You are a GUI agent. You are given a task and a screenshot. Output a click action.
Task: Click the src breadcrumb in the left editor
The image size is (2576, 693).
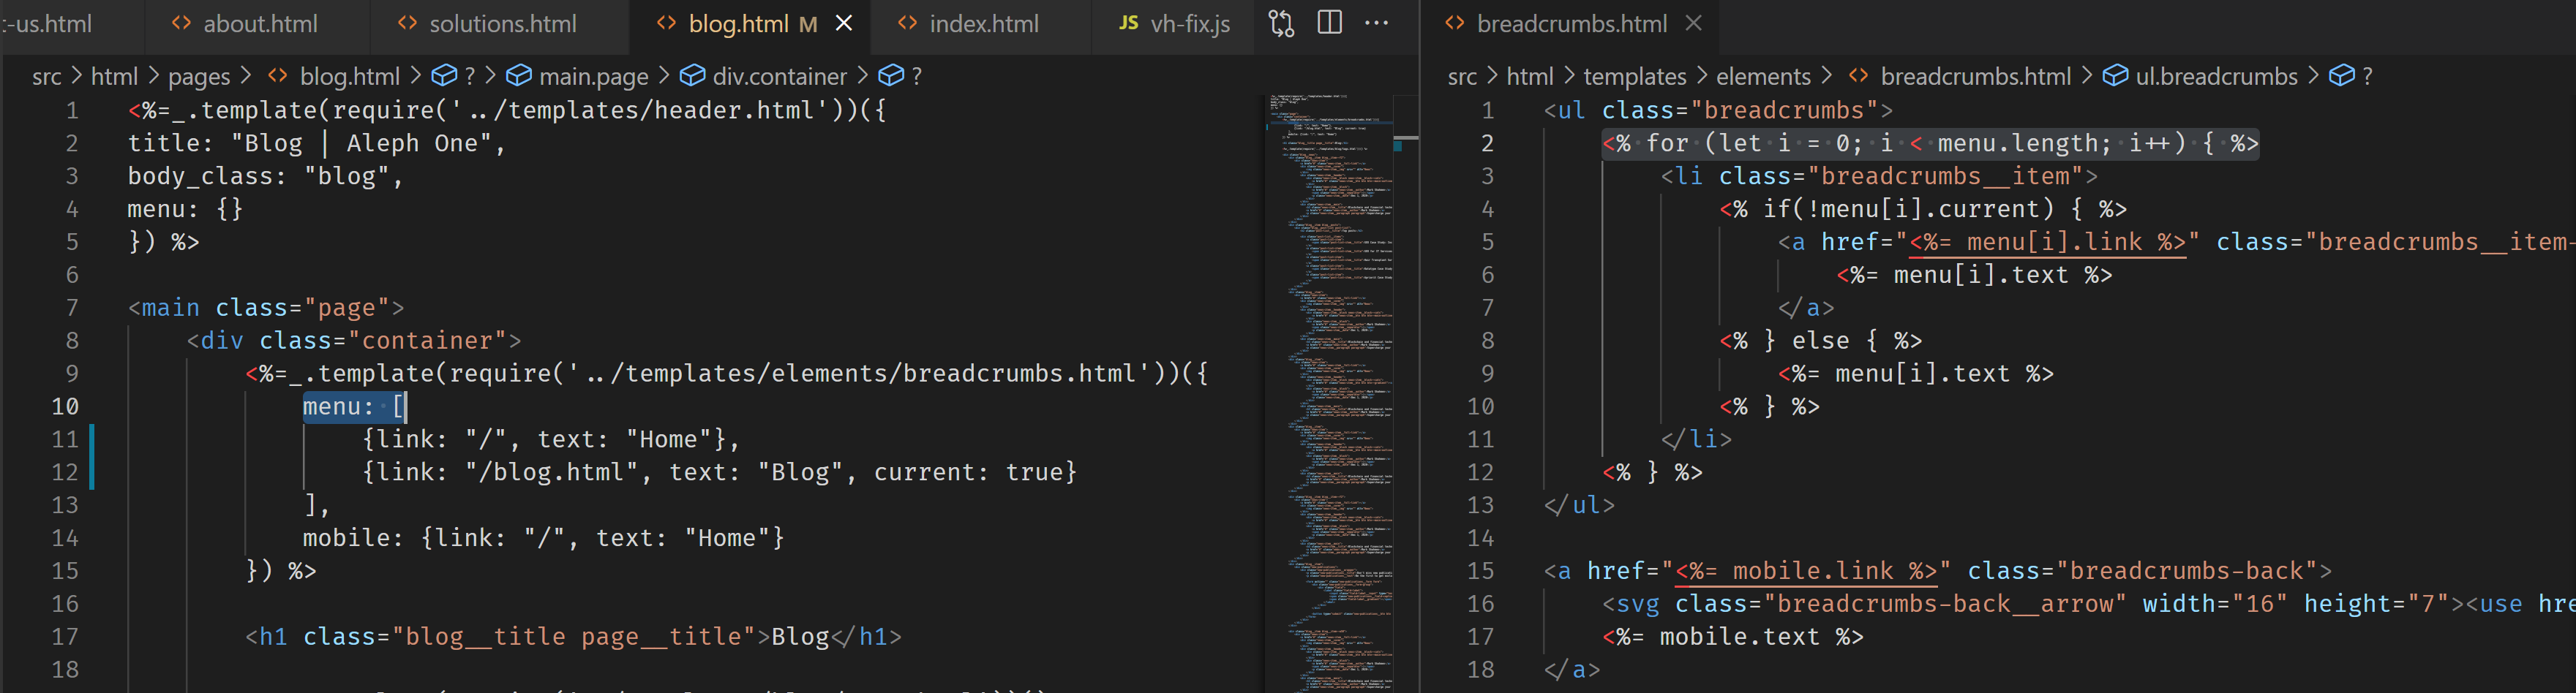(x=46, y=75)
